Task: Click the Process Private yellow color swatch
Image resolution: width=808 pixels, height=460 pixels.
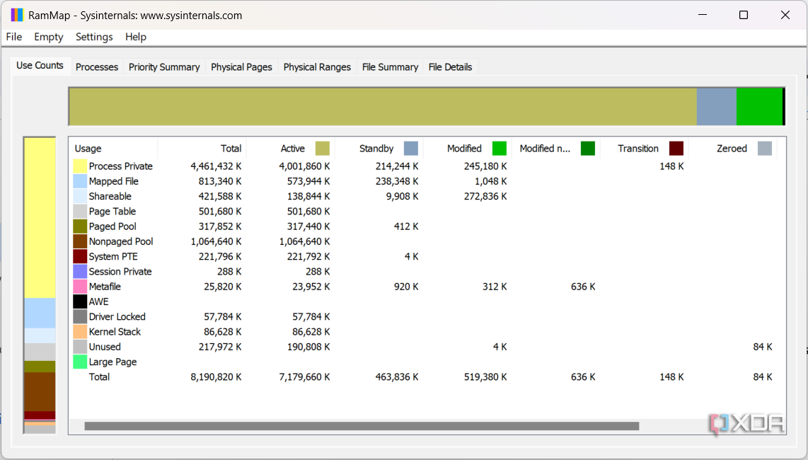Action: 80,166
